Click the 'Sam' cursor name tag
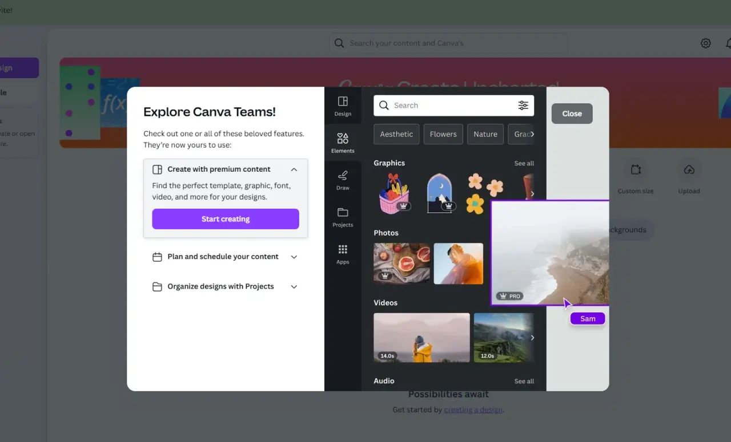731x442 pixels. tap(588, 319)
